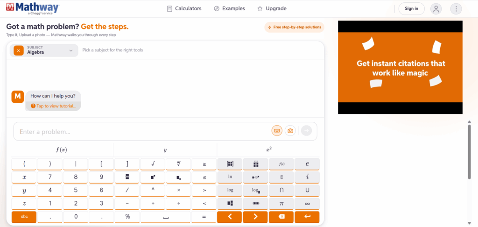Click the variable z key
The image size is (478, 227).
[x=24, y=204]
